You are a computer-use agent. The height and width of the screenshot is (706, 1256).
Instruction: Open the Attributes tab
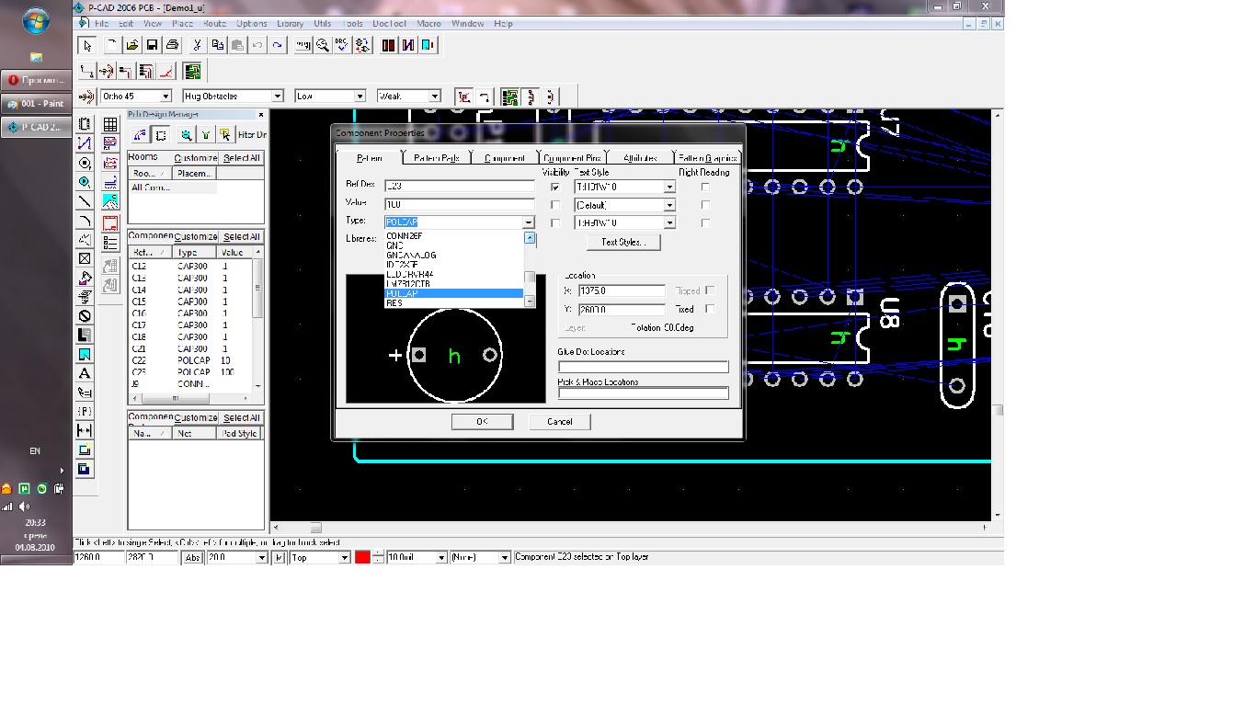coord(640,158)
